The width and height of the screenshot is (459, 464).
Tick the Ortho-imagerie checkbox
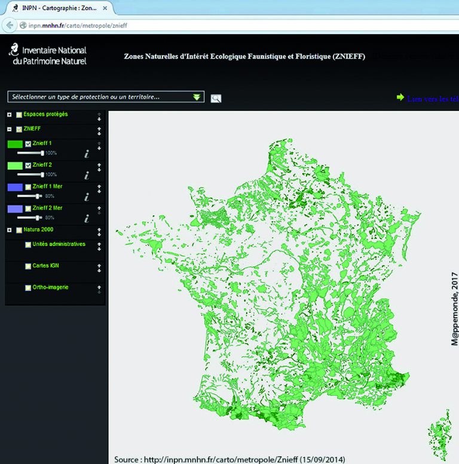(28, 288)
